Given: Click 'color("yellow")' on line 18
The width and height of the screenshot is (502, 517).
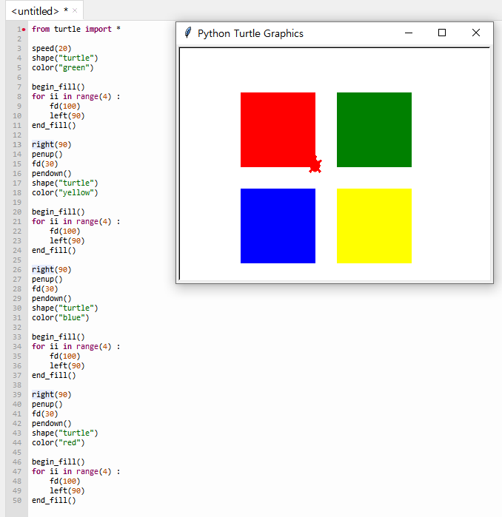Looking at the screenshot, I should coord(65,192).
